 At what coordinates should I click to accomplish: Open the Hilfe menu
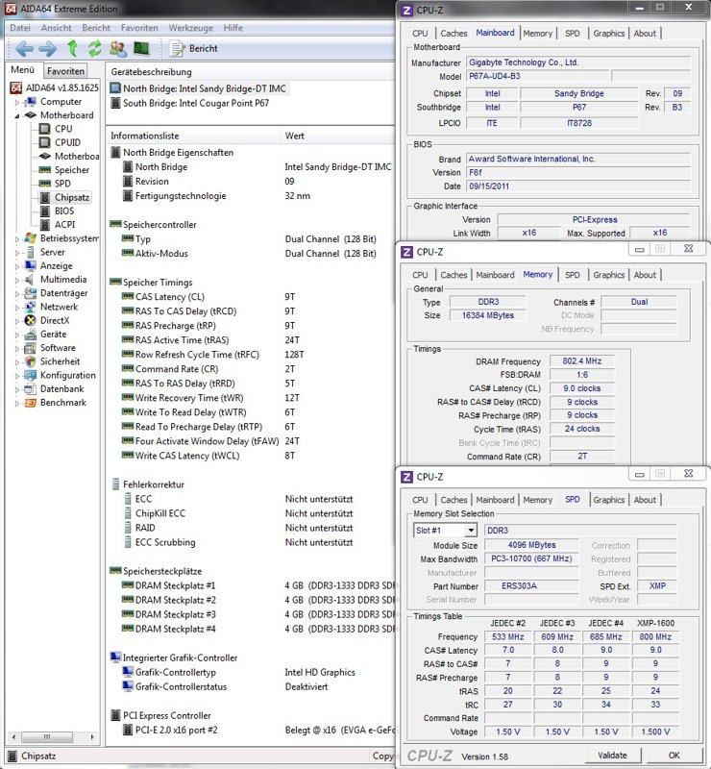[233, 28]
